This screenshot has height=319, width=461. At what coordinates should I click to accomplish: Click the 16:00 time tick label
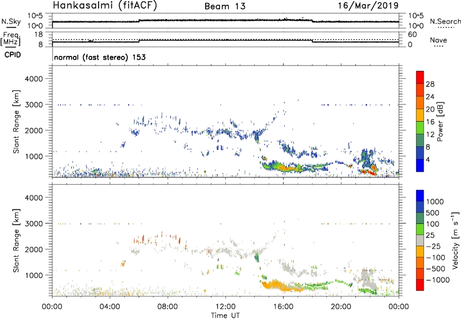pos(283,307)
